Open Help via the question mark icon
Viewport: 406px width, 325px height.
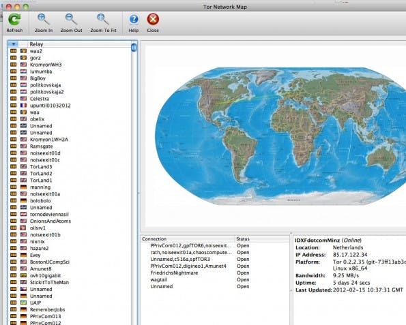[x=134, y=19]
